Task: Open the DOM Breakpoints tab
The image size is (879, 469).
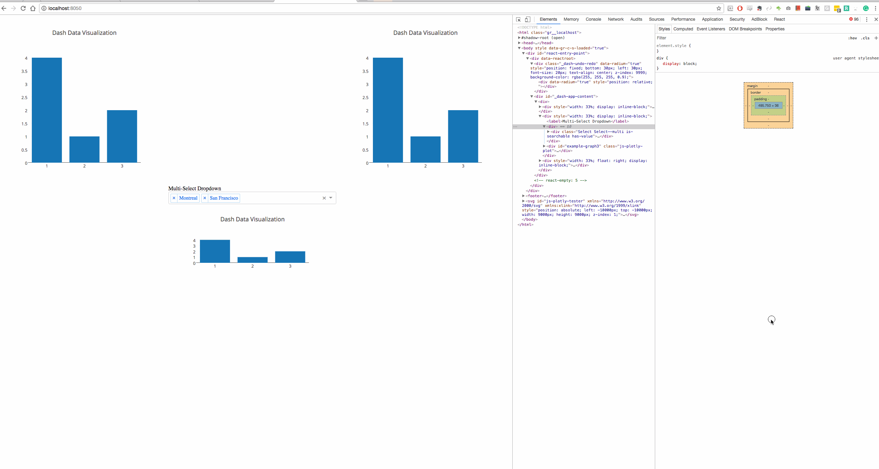Action: point(745,29)
